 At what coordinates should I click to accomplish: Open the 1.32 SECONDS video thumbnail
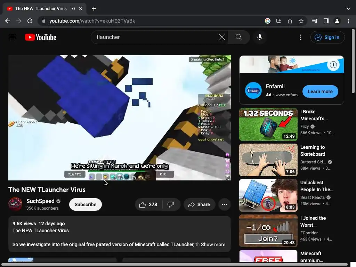pos(268,124)
